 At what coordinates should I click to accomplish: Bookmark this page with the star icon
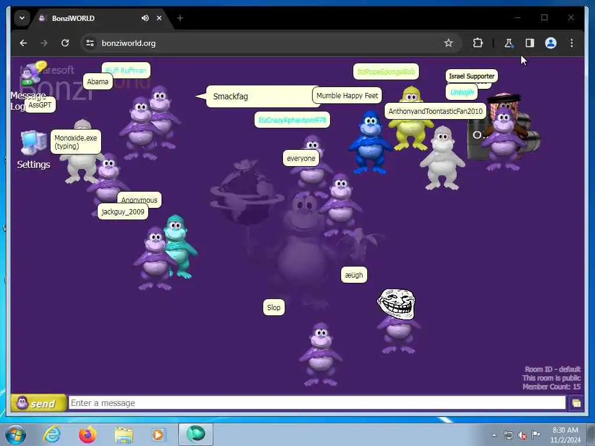tap(449, 43)
